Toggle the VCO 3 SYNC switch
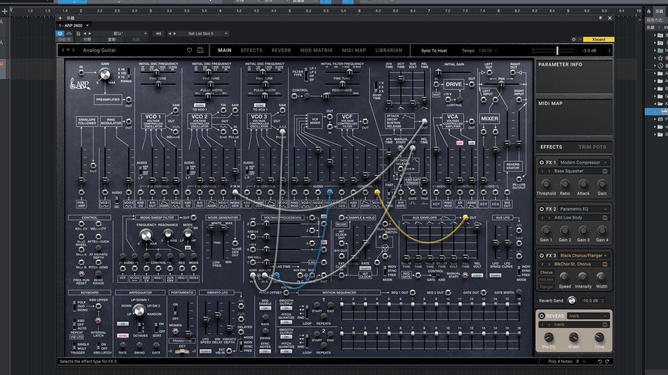Viewport: 668px width, 375px height. coord(260,105)
